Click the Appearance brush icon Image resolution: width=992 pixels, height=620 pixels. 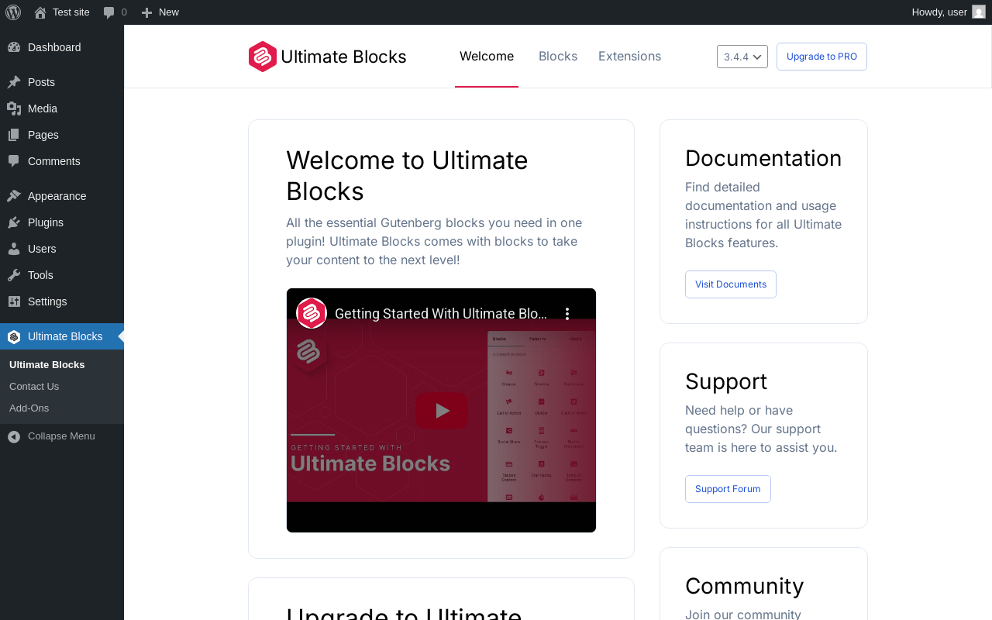coord(14,196)
